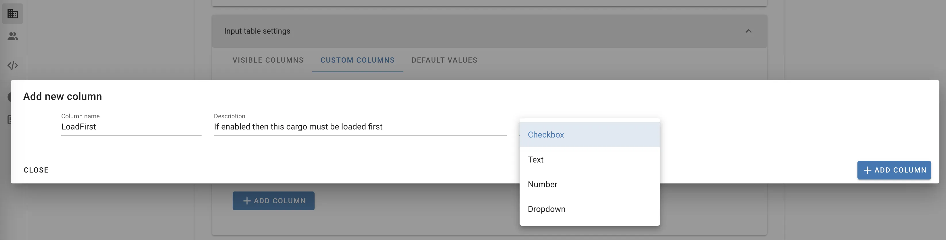The image size is (946, 240).
Task: Open the code brackets sidebar icon
Action: pyautogui.click(x=12, y=65)
